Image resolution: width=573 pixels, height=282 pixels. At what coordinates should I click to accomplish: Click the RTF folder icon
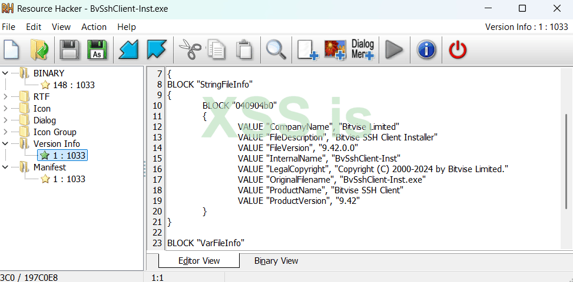pyautogui.click(x=25, y=97)
